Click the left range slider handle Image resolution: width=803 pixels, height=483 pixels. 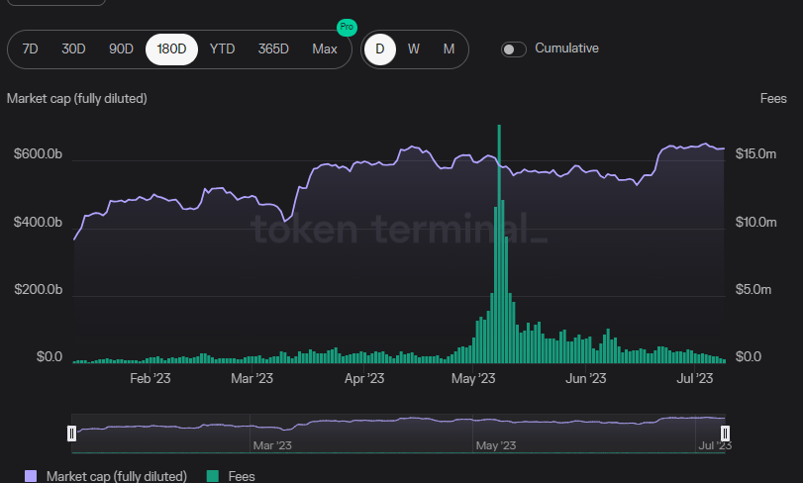pos(71,434)
